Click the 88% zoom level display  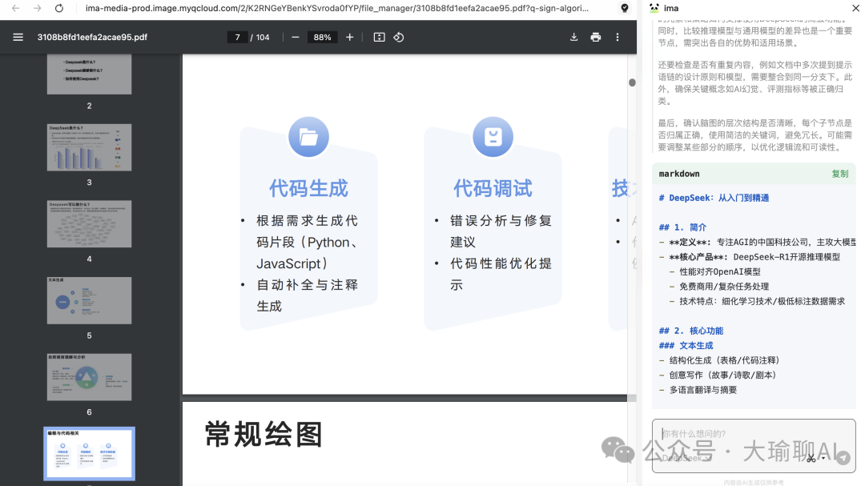coord(322,36)
